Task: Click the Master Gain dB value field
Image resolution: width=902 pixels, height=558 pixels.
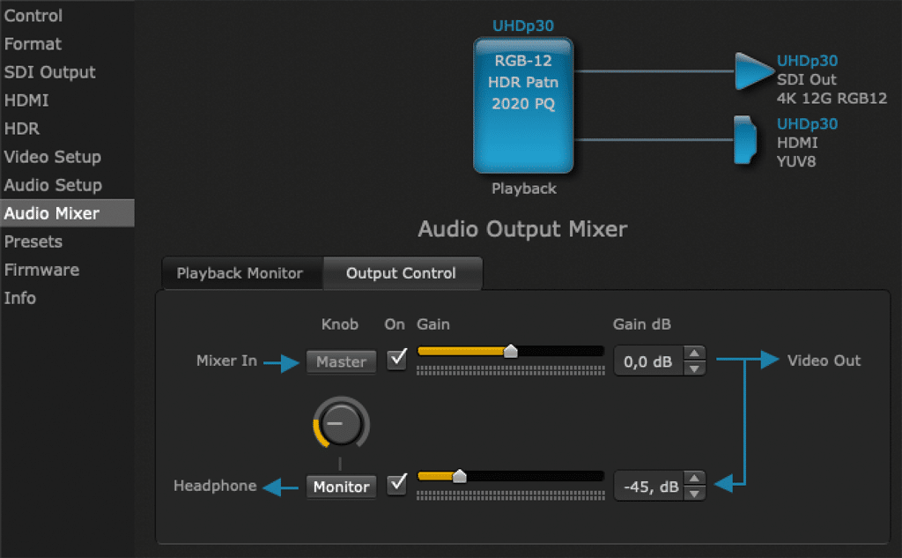Action: pos(647,361)
